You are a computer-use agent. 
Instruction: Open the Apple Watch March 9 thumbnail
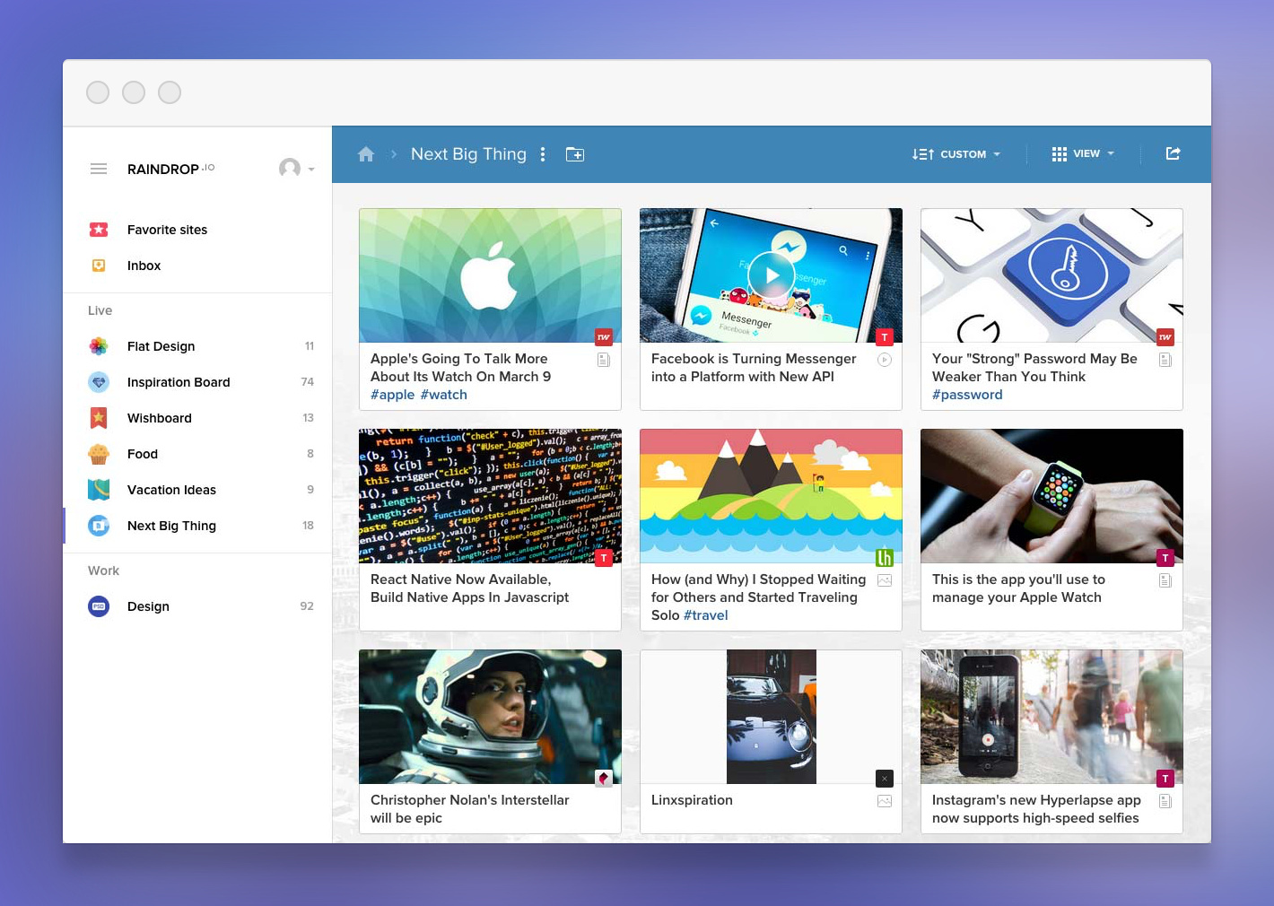(490, 275)
